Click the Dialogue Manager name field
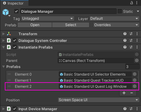The width and height of the screenshot is (141, 112). pyautogui.click(x=69, y=11)
